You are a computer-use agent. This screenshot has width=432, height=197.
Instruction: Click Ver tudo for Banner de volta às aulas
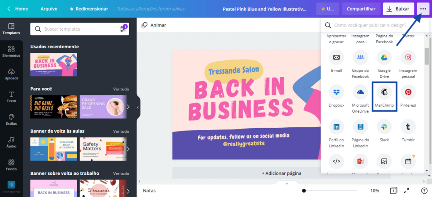click(x=121, y=131)
